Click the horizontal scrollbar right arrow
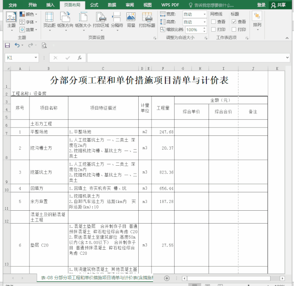294x286 pixels. point(282,278)
